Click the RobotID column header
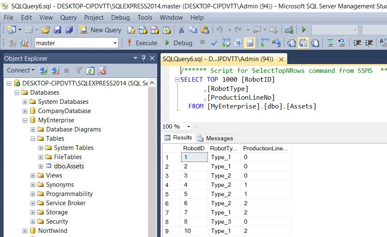The width and height of the screenshot is (387, 237). pos(194,148)
